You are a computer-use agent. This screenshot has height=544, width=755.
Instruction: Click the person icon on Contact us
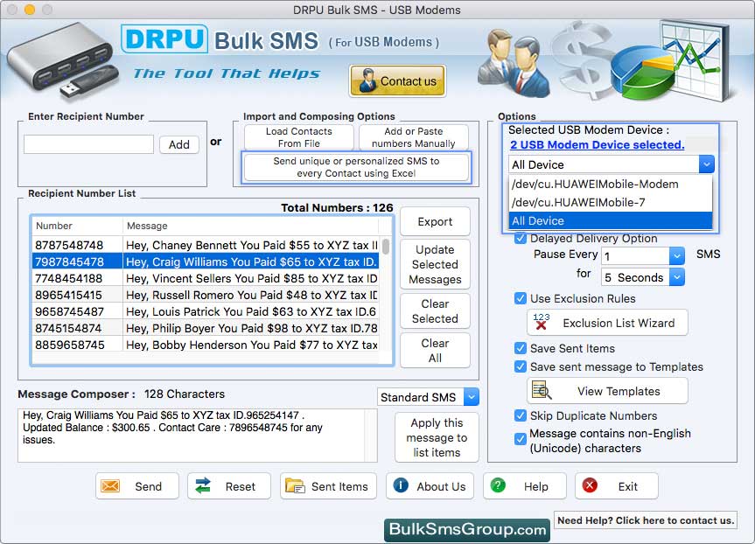[367, 80]
